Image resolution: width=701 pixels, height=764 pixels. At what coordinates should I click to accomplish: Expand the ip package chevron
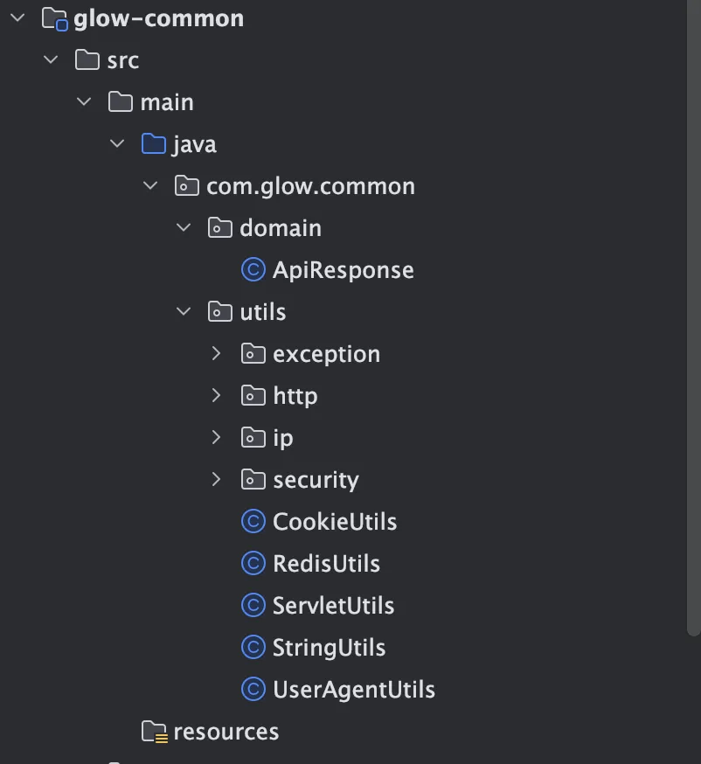point(217,438)
